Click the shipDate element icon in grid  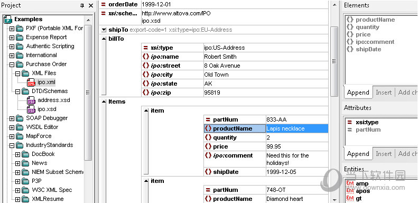208,172
